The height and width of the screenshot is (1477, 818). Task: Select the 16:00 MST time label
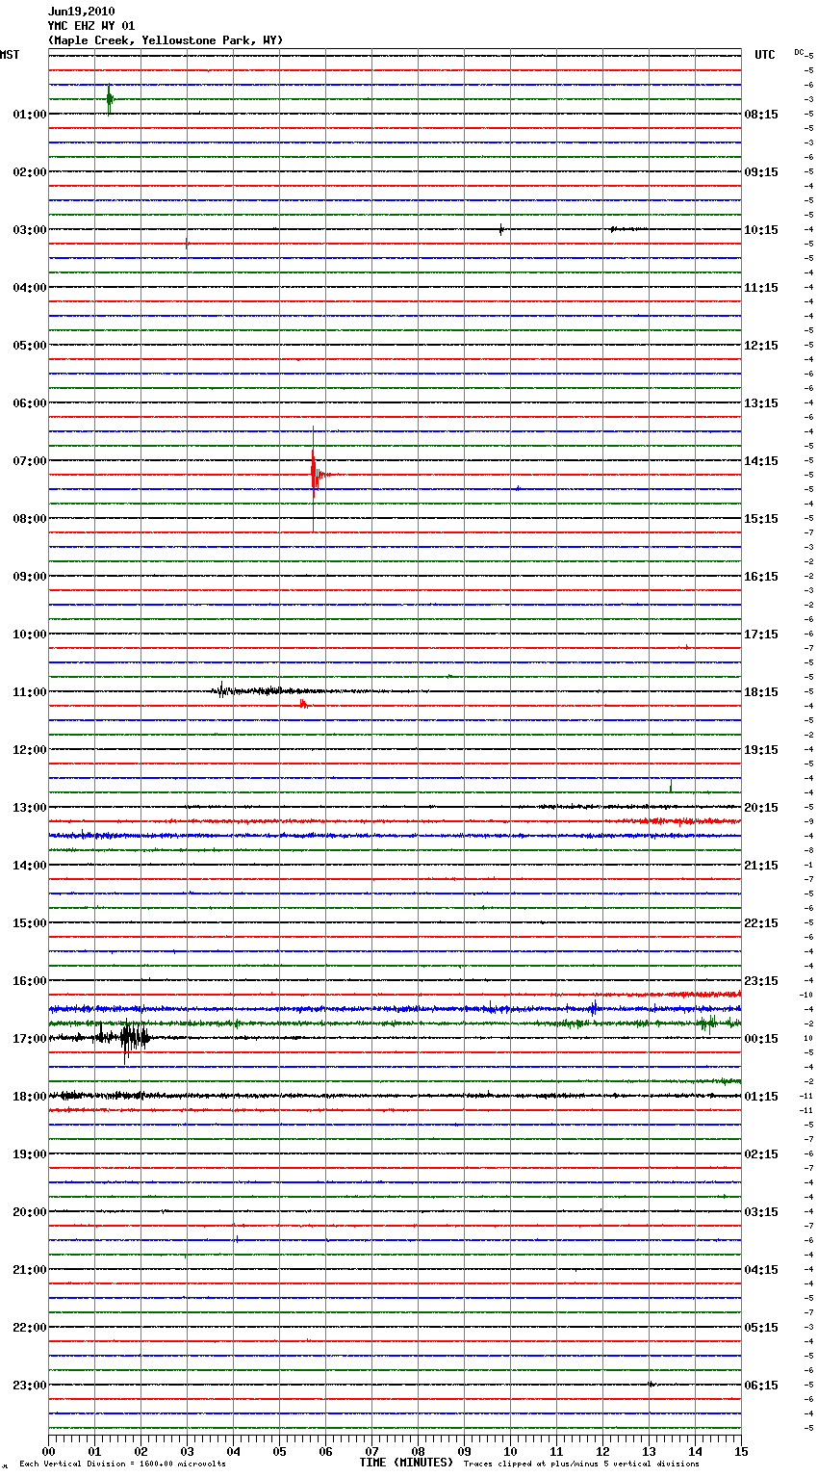[x=30, y=981]
